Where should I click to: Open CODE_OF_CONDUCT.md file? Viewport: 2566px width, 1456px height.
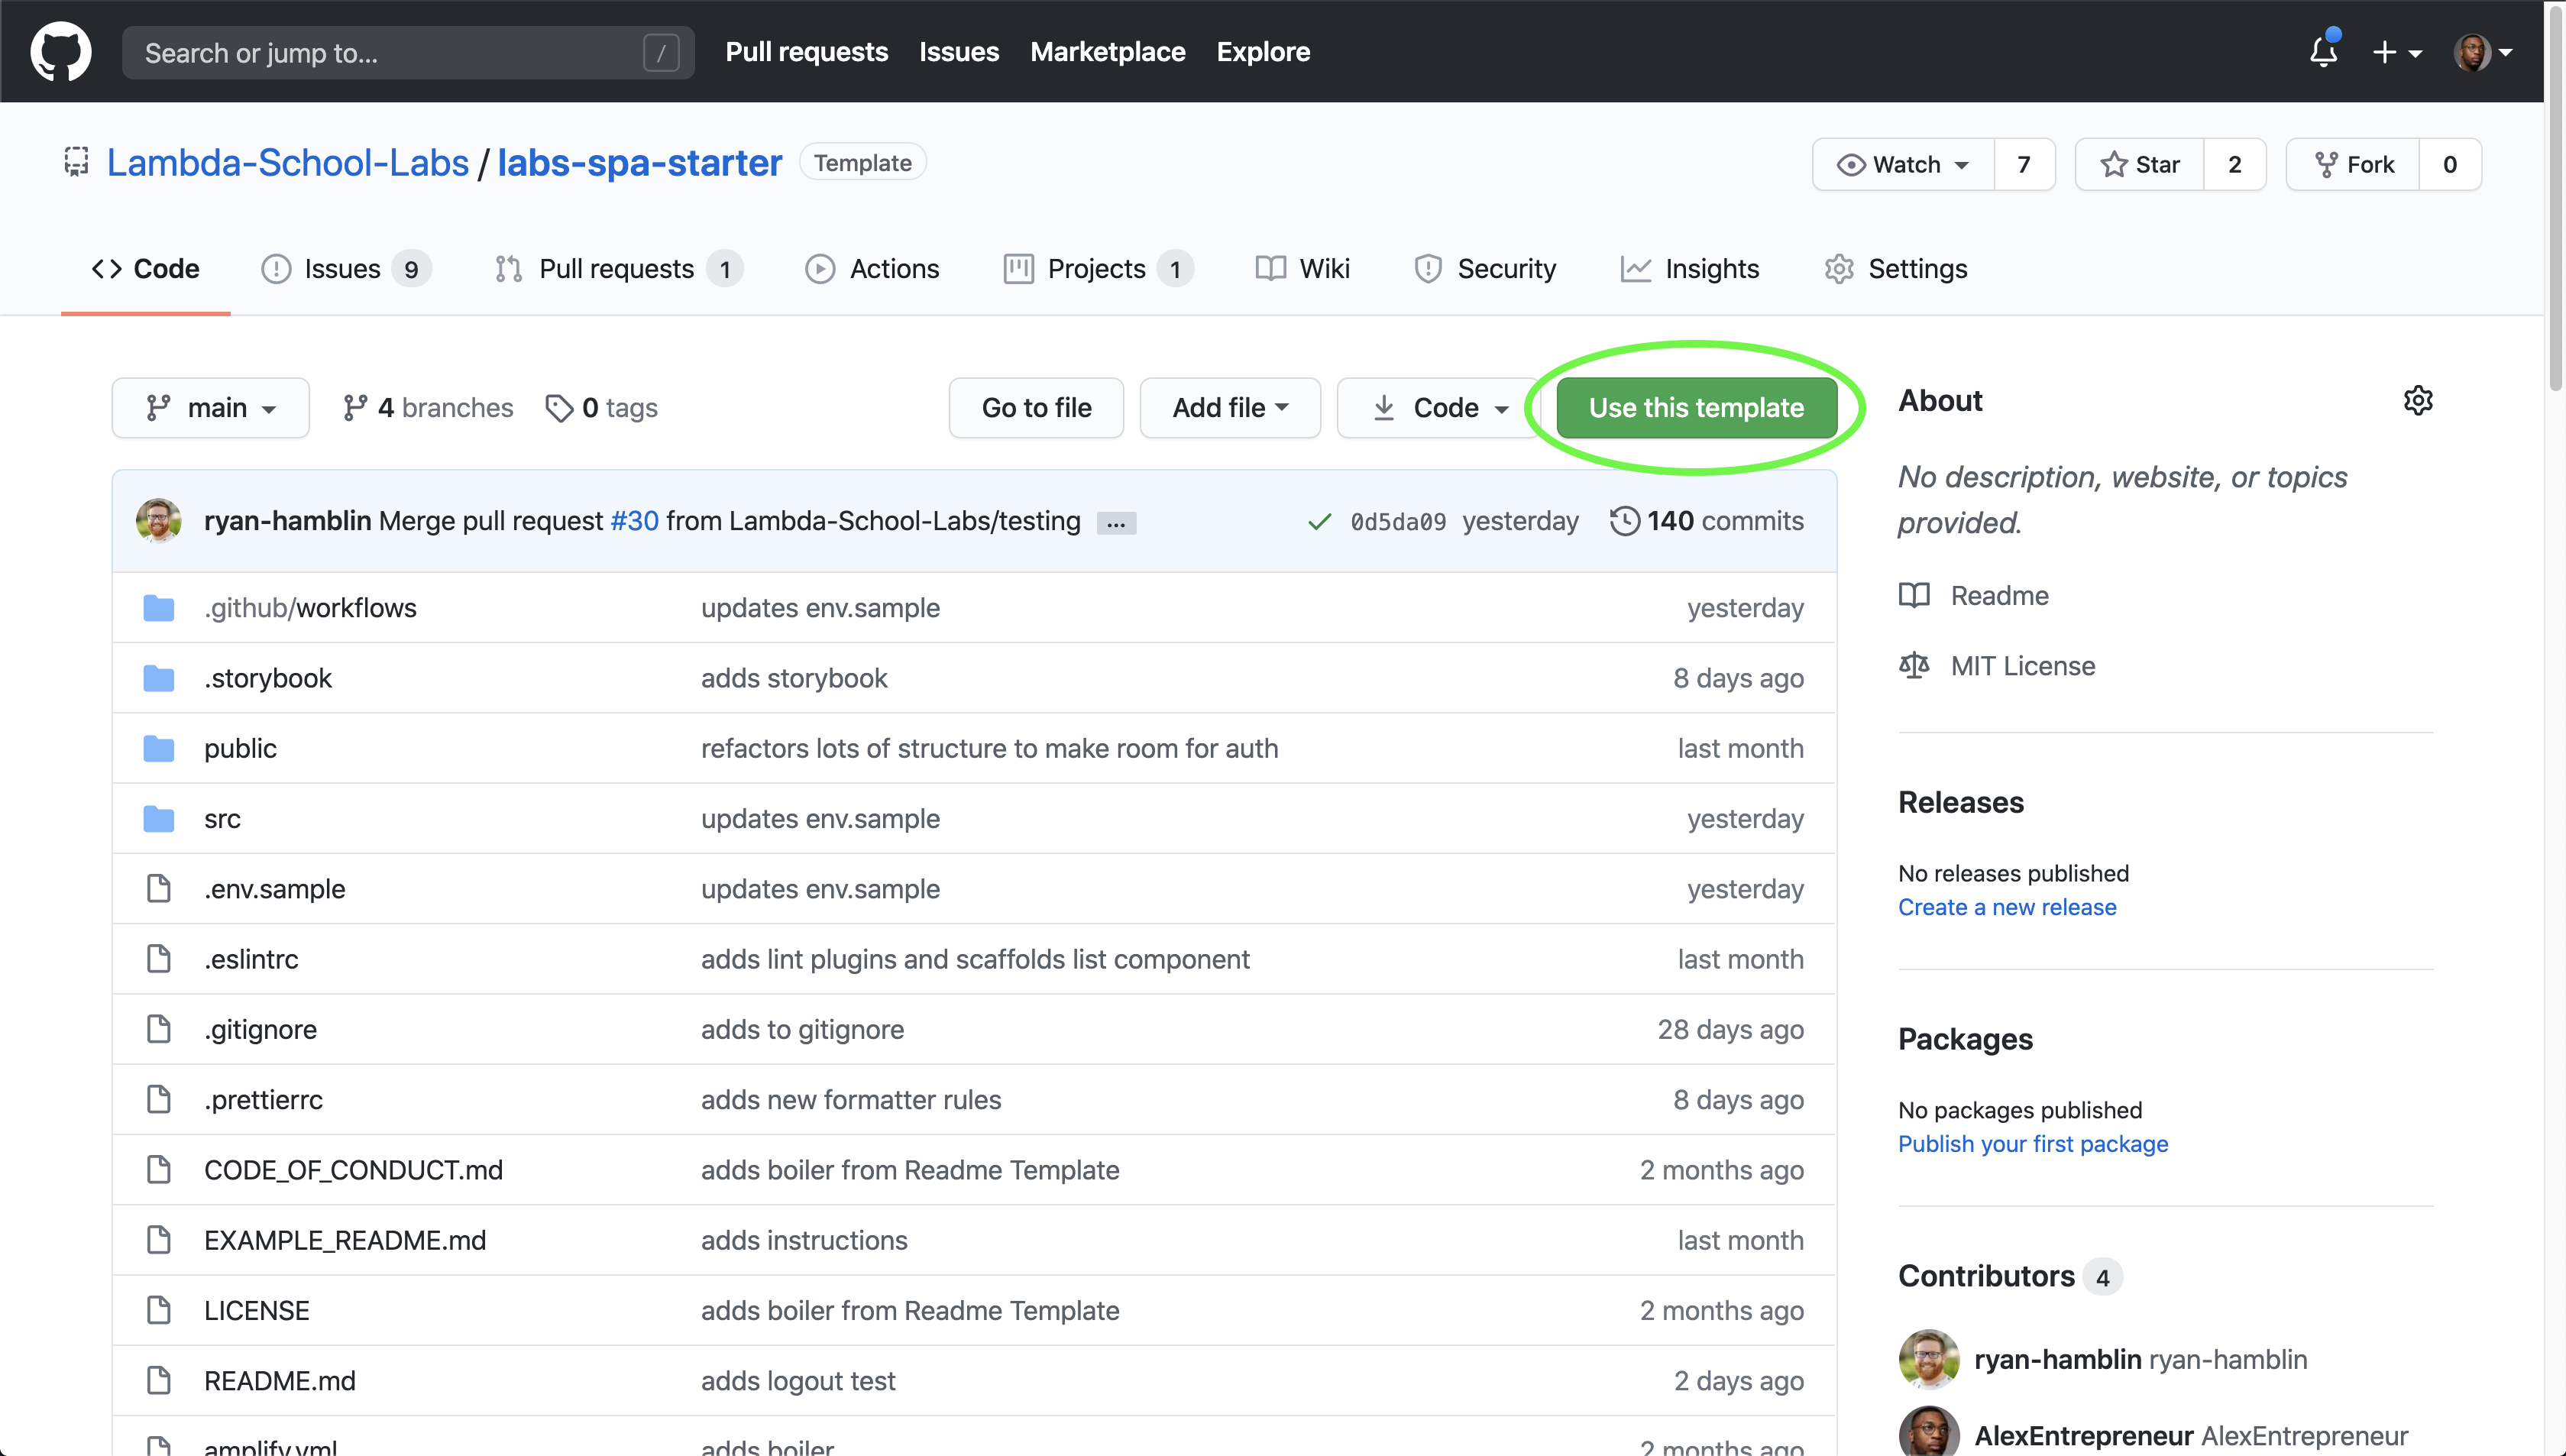tap(353, 1170)
